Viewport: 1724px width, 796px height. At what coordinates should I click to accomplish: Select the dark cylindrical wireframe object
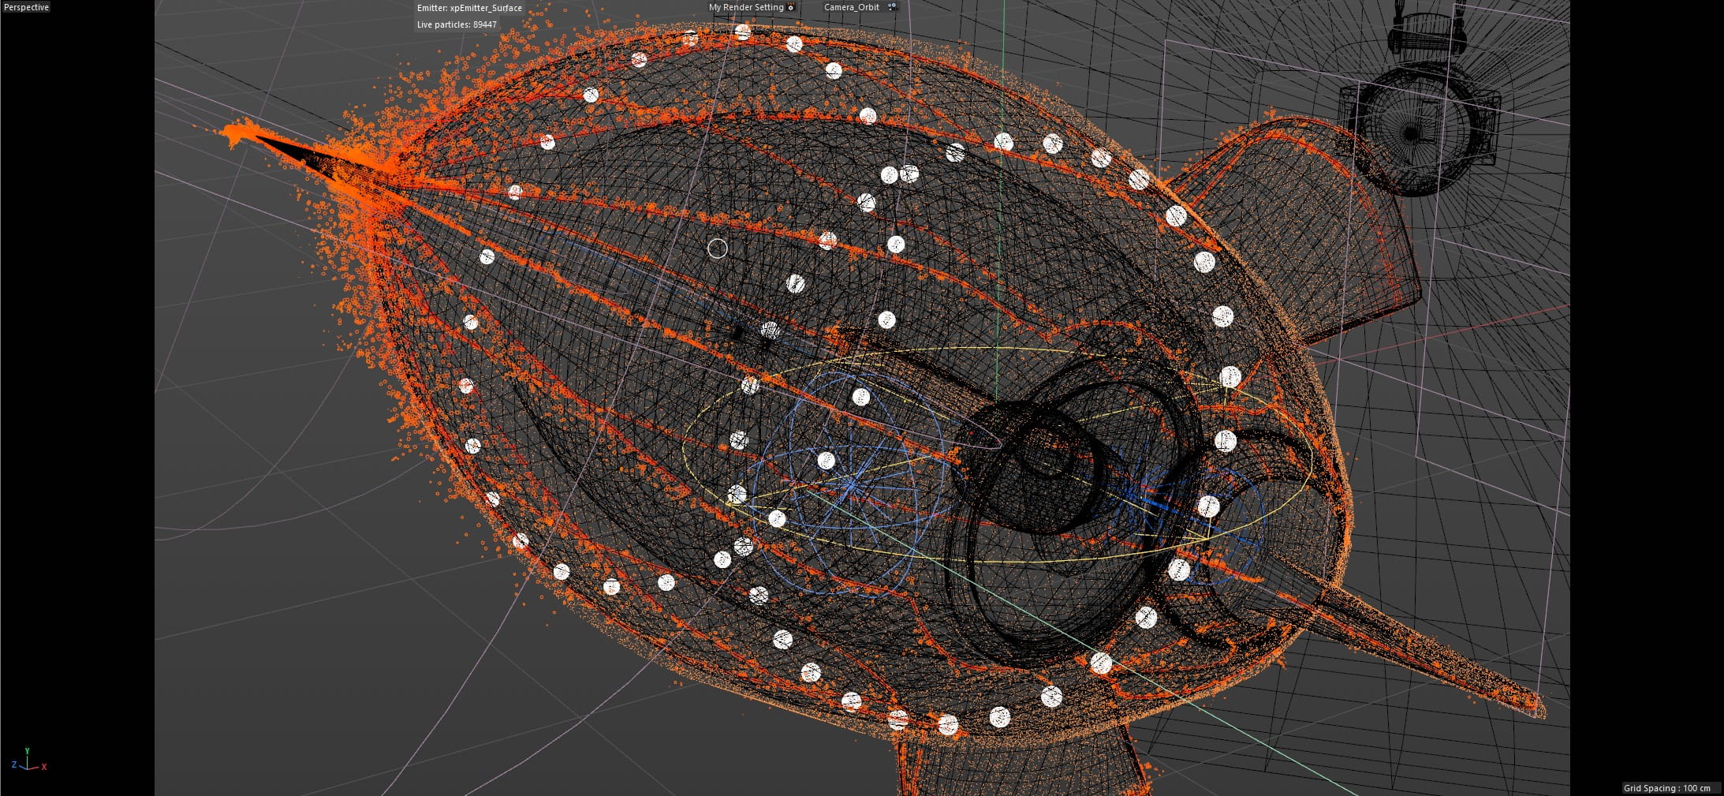point(1033,465)
